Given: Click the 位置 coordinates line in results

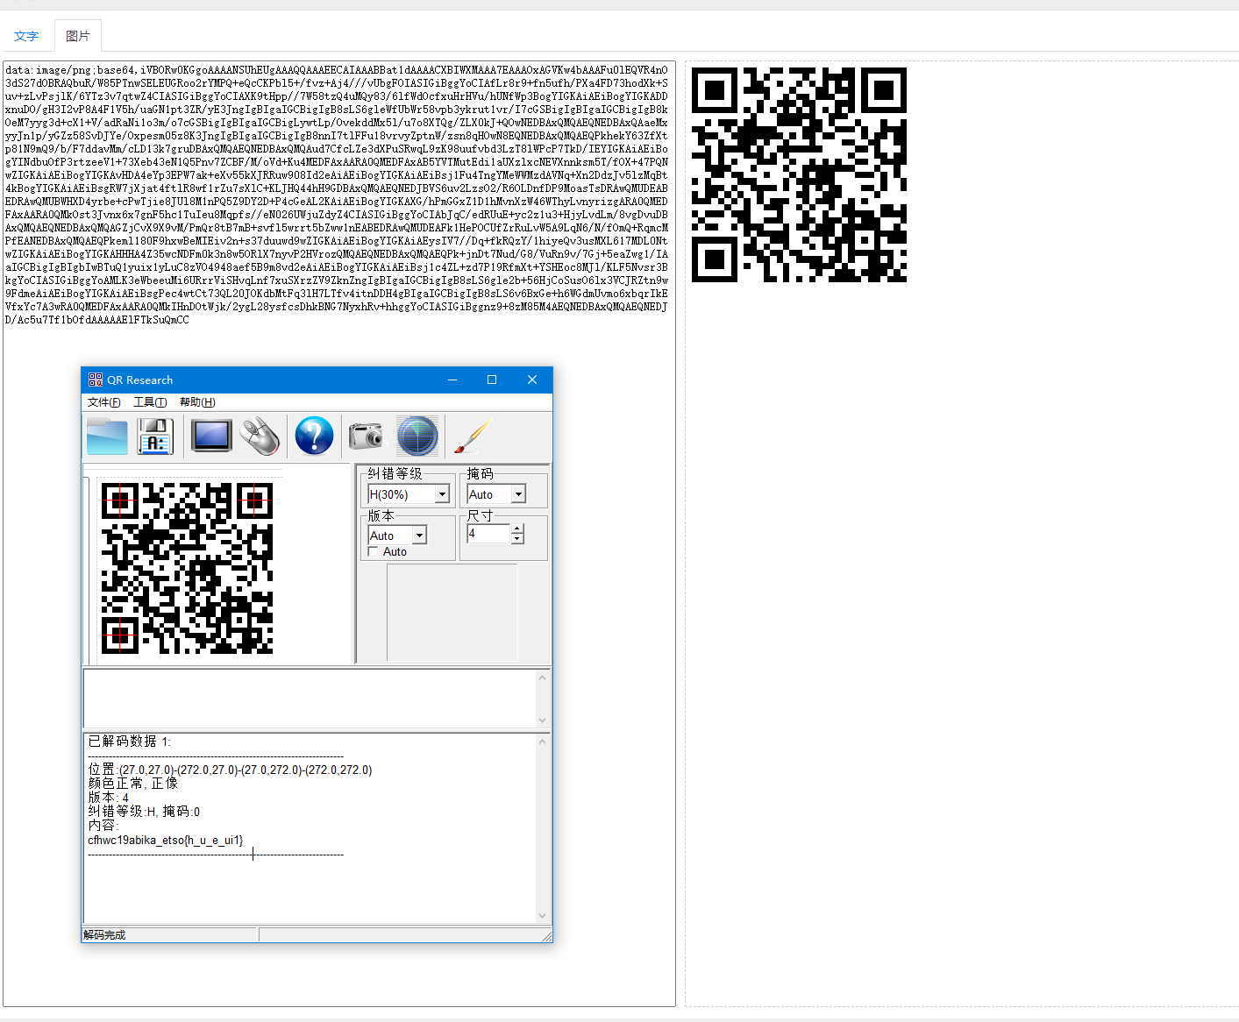Looking at the screenshot, I should [230, 770].
